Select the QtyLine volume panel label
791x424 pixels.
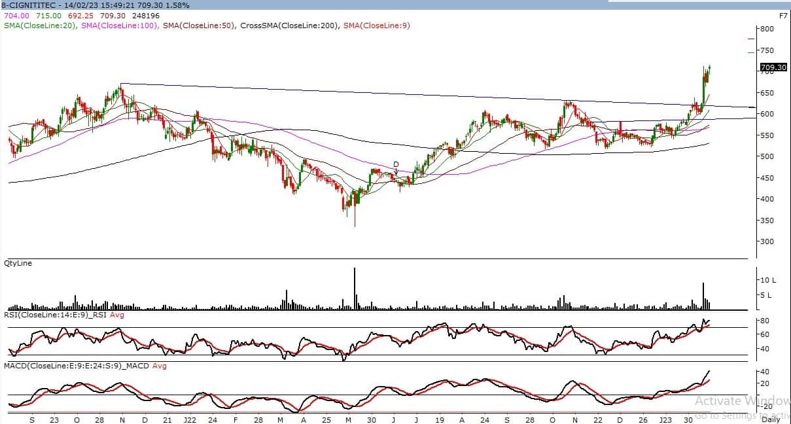[18, 263]
